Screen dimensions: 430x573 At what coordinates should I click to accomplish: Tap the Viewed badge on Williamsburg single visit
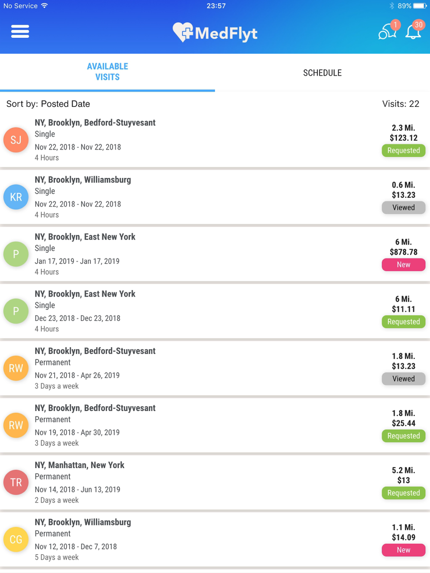tap(403, 207)
